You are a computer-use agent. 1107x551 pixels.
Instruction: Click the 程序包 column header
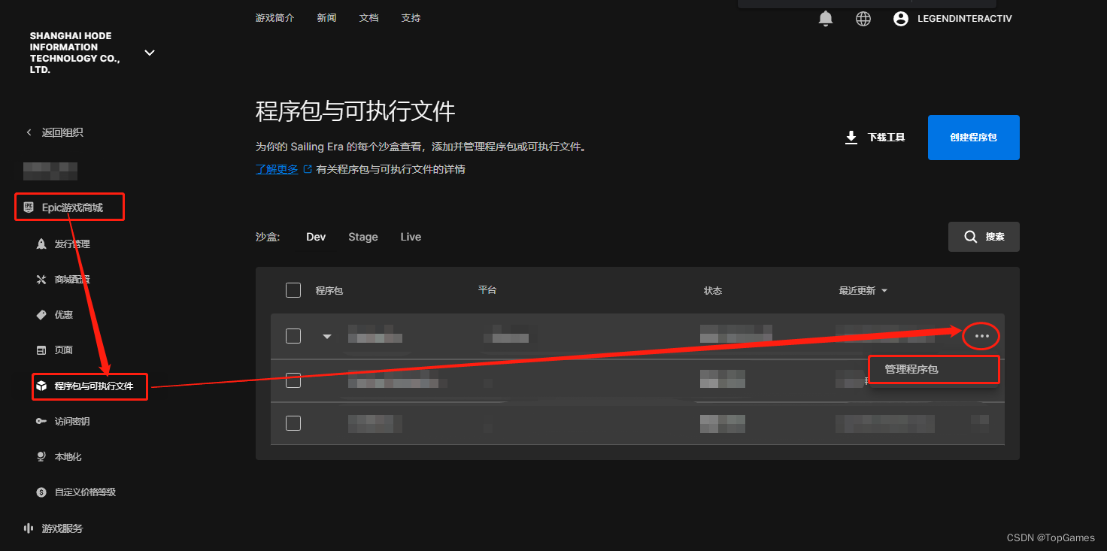tap(329, 290)
